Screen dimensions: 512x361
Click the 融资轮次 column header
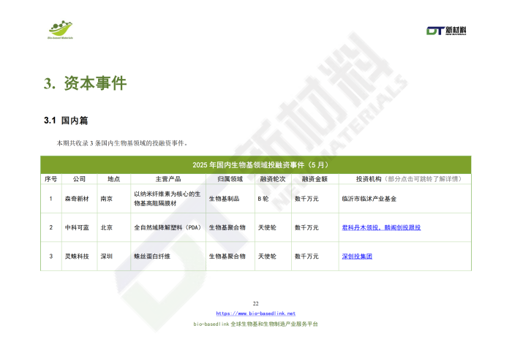pyautogui.click(x=271, y=178)
